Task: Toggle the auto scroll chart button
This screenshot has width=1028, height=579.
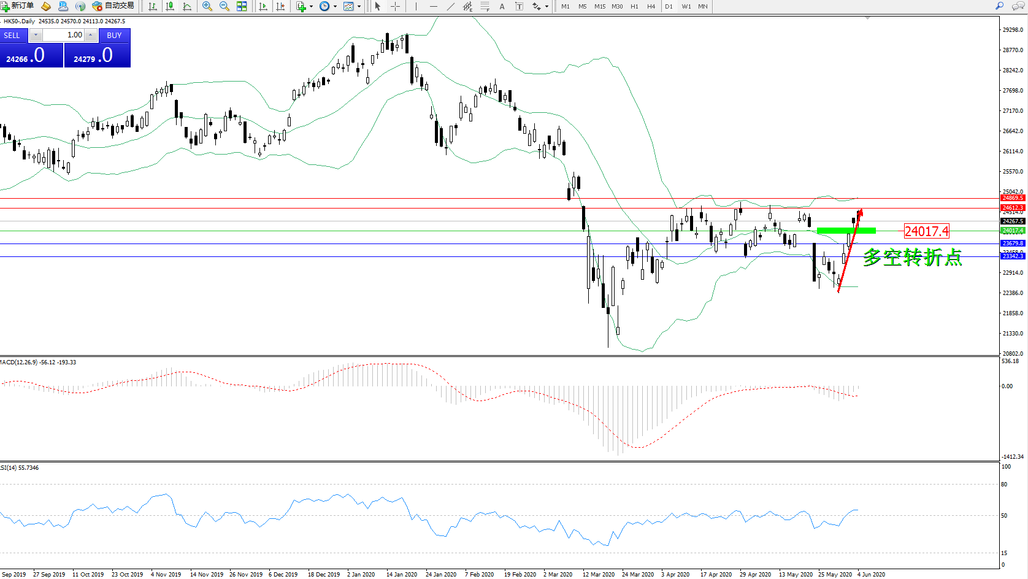Action: pyautogui.click(x=263, y=6)
